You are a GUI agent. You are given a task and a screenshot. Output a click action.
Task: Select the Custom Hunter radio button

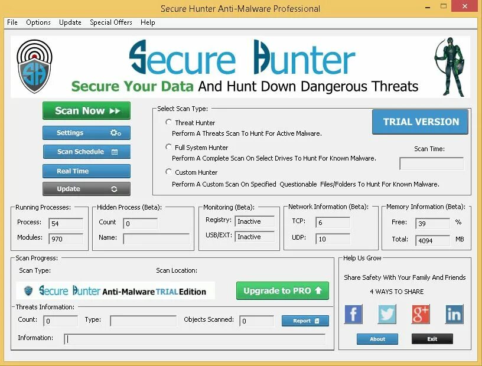168,172
